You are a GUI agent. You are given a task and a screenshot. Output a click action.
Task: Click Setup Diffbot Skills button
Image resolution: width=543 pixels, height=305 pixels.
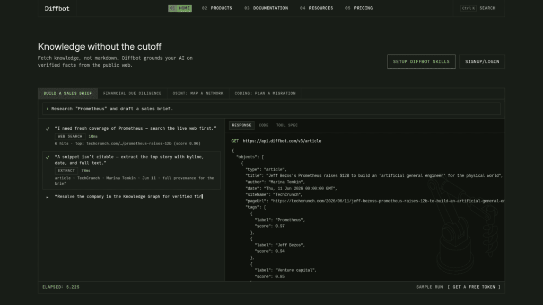(x=421, y=61)
